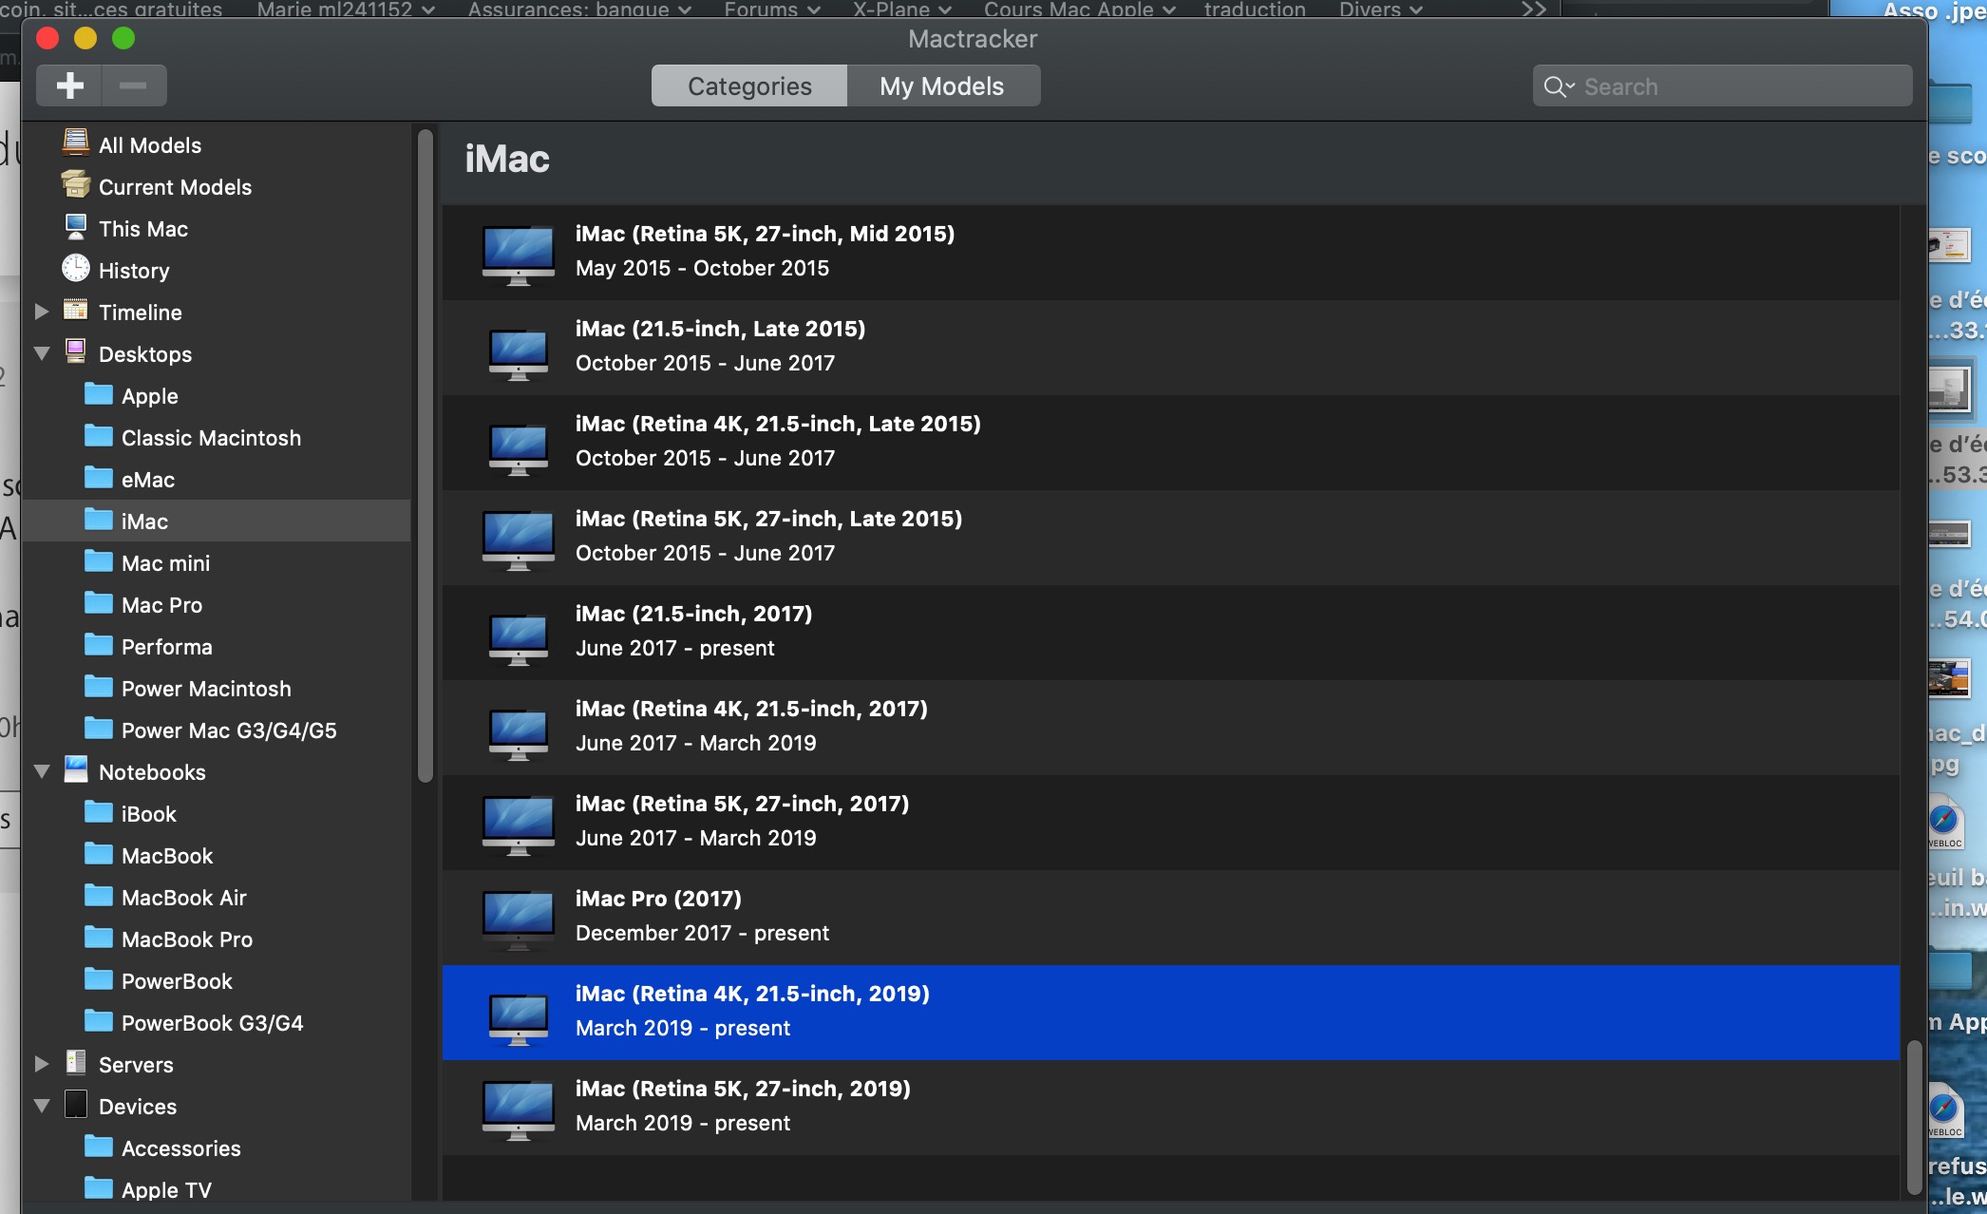Collapse the Notebooks disclosure triangle
This screenshot has width=1987, height=1214.
(42, 771)
